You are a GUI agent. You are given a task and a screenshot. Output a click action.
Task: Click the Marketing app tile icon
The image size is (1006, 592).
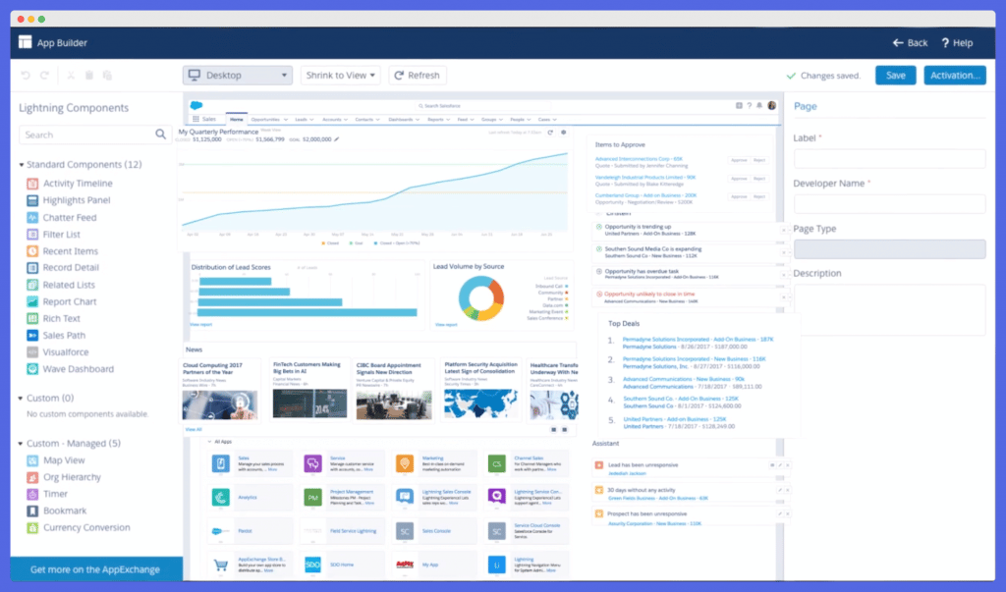point(404,463)
